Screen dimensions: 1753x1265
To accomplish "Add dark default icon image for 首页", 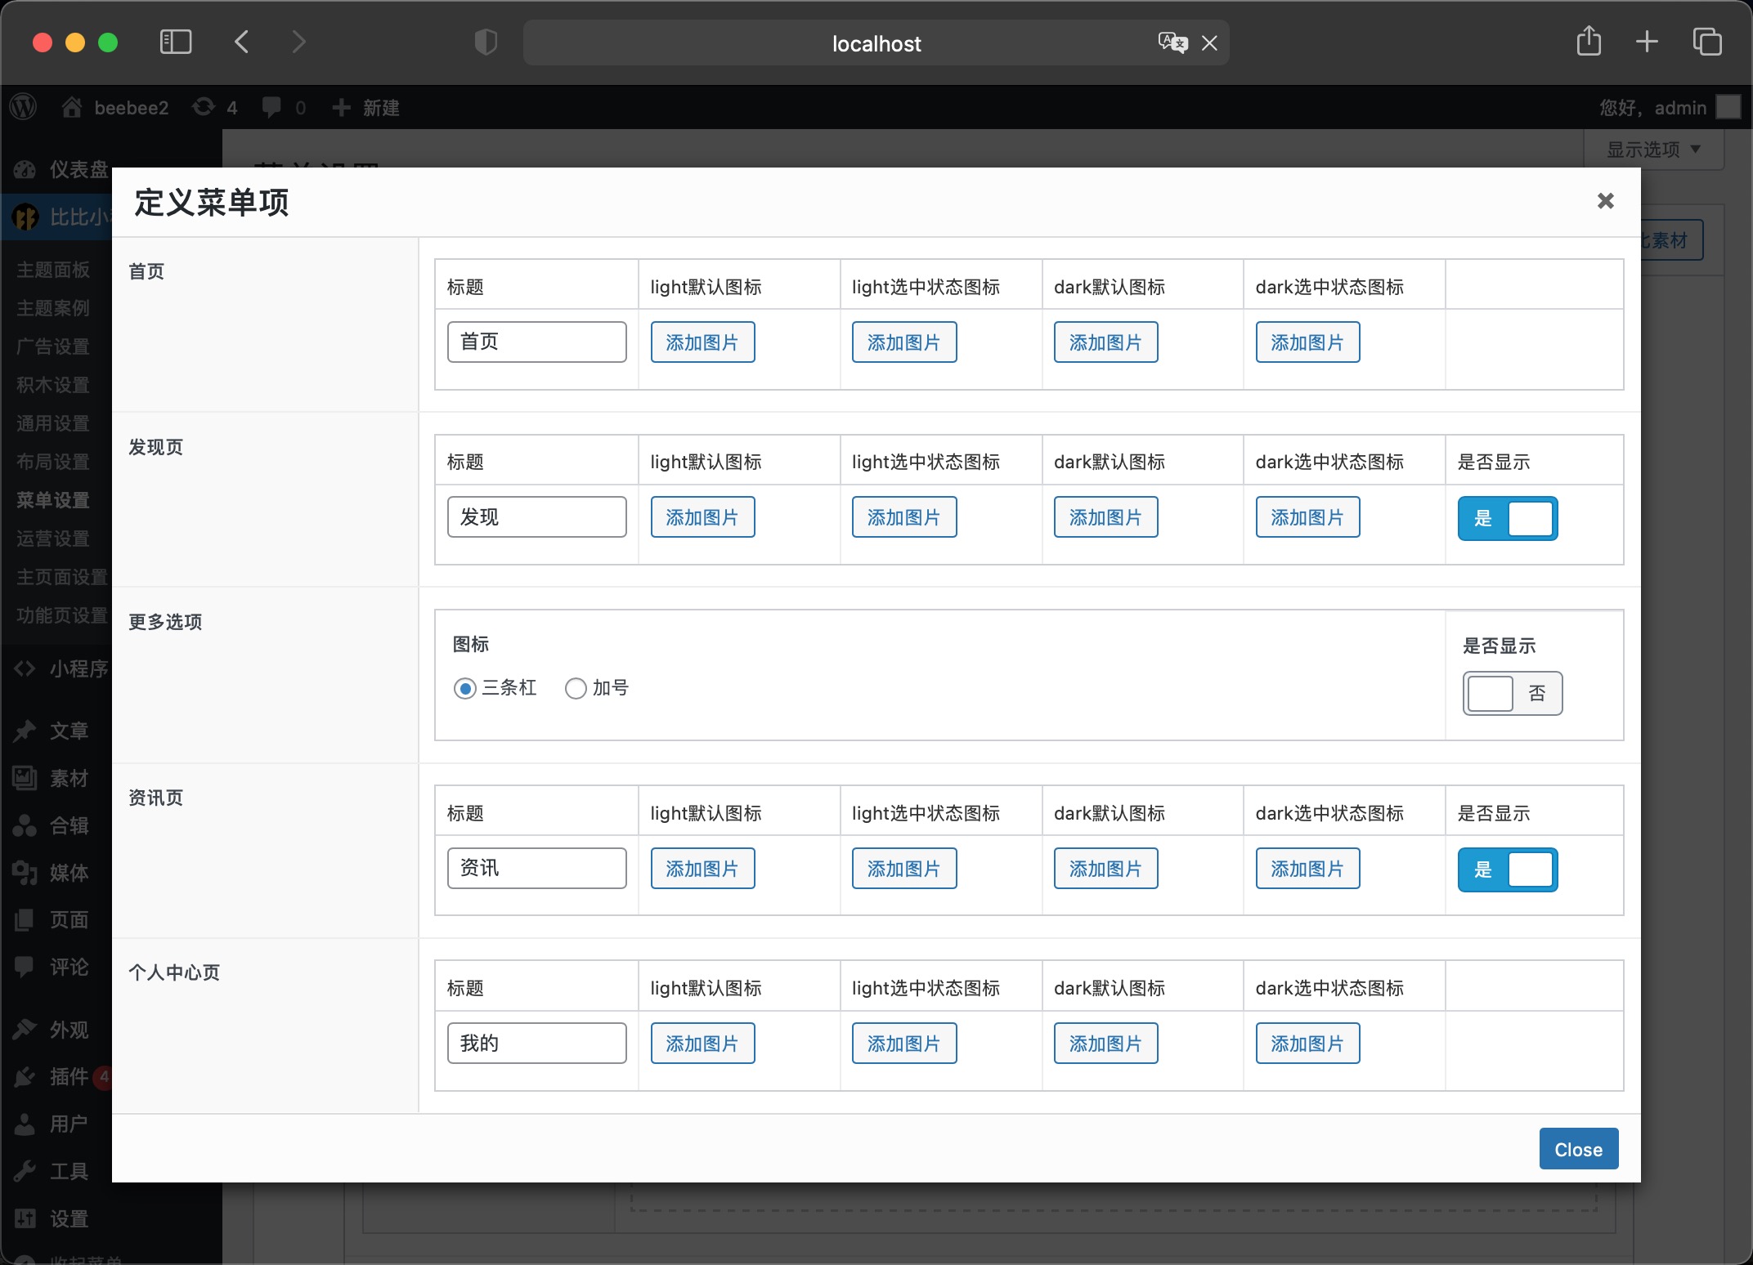I will (1105, 342).
